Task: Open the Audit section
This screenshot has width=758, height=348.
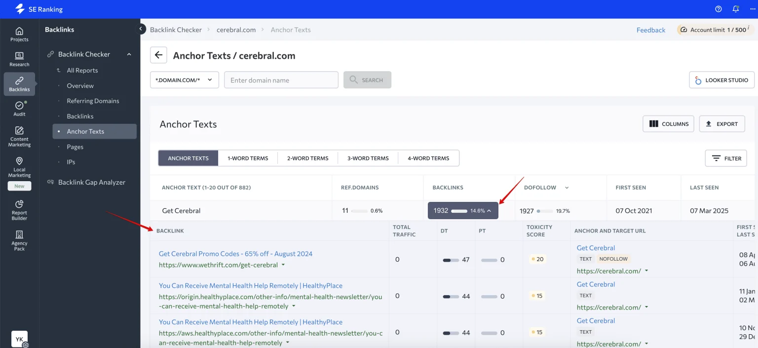Action: click(19, 109)
